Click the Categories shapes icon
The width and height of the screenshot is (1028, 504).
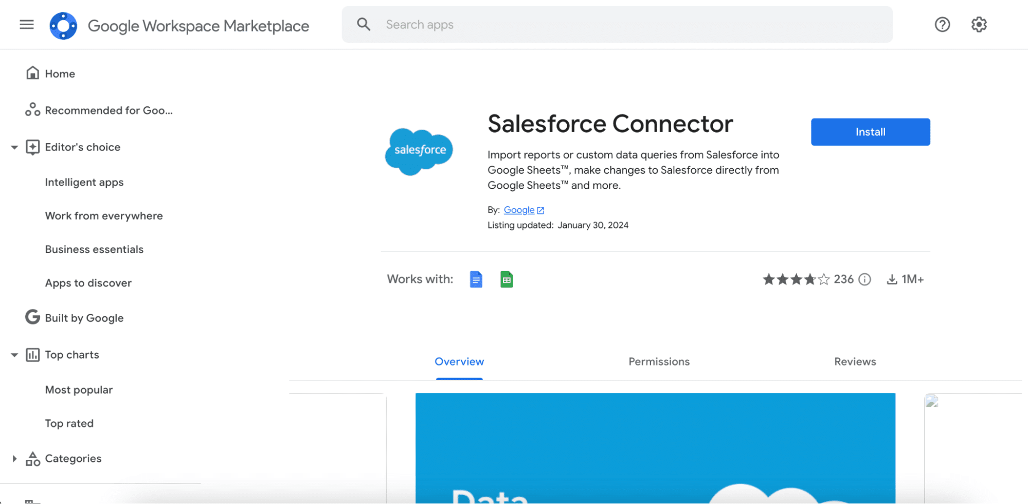pos(32,458)
